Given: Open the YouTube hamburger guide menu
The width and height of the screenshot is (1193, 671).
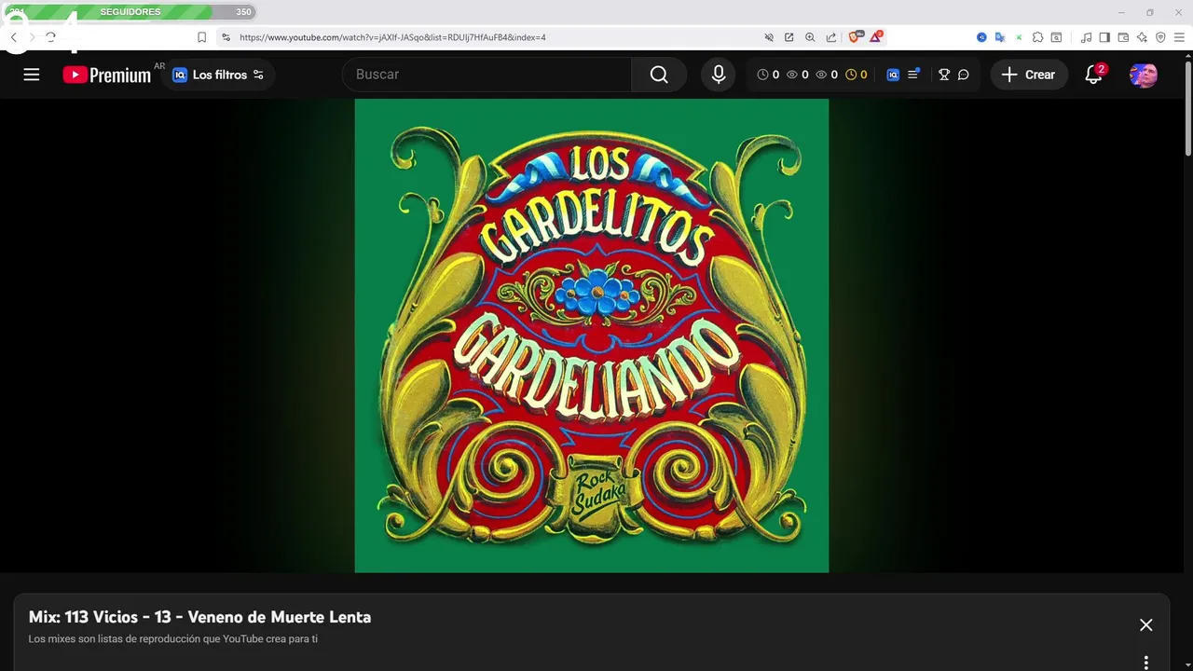Looking at the screenshot, I should pyautogui.click(x=32, y=75).
